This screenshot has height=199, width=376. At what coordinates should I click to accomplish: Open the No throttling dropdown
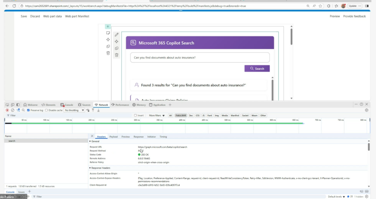75,110
